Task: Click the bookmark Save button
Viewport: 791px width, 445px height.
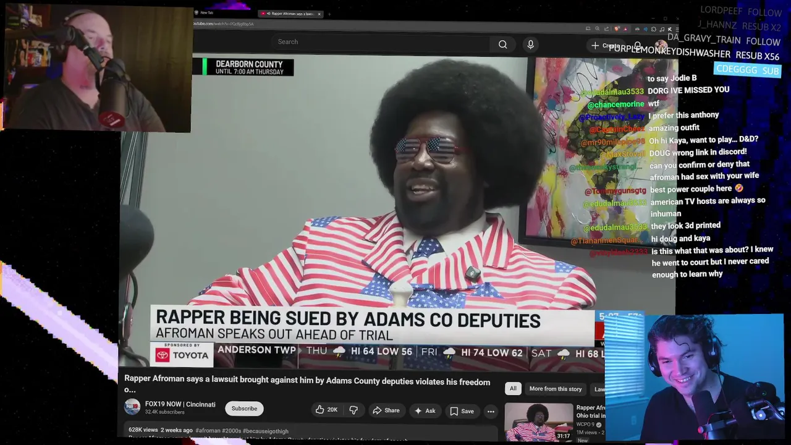Action: pos(462,410)
